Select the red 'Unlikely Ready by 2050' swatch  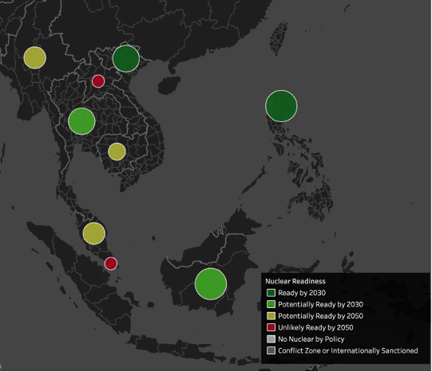[x=271, y=327]
